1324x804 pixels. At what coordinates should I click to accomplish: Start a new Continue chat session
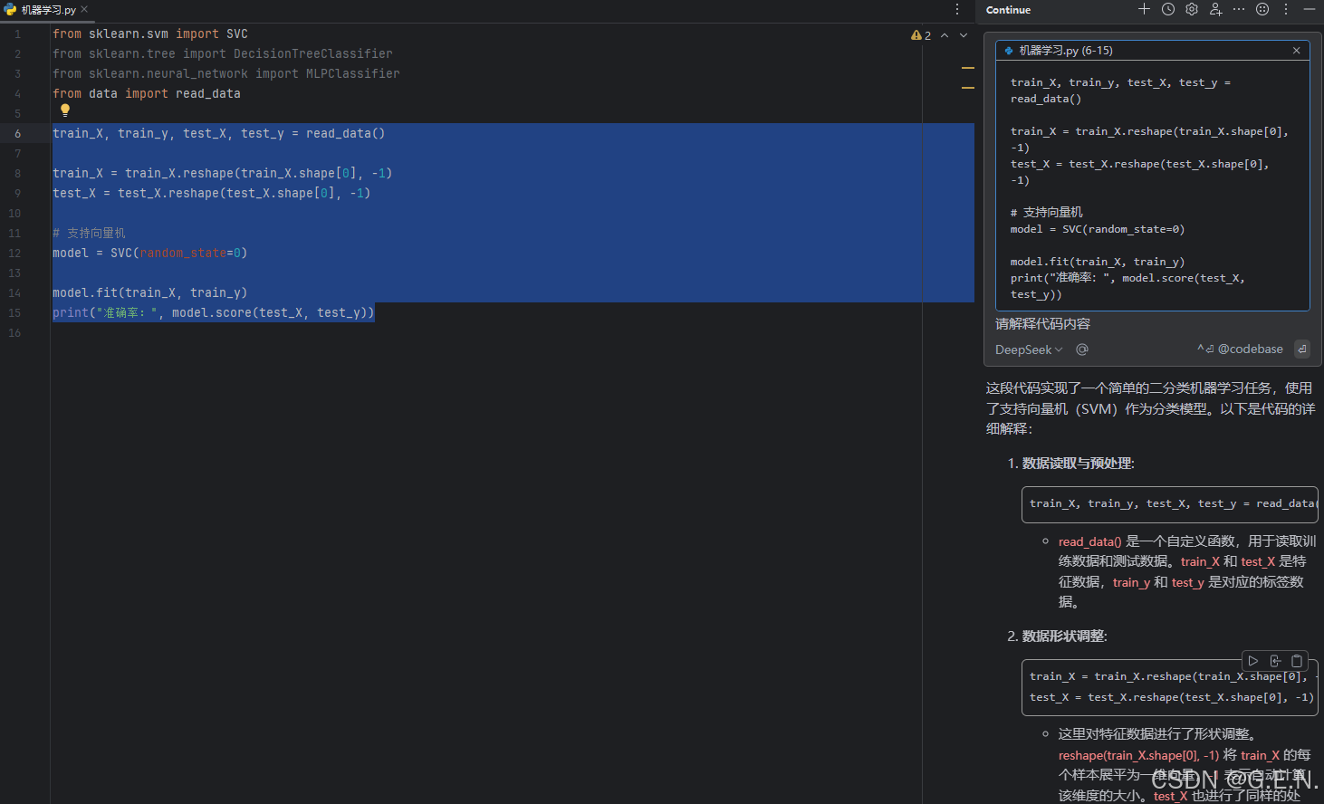click(x=1144, y=9)
